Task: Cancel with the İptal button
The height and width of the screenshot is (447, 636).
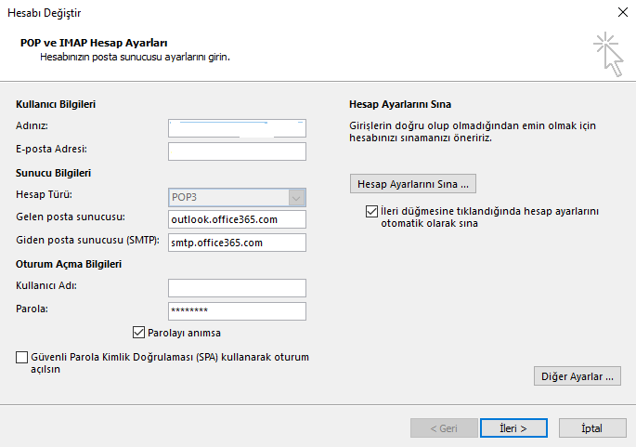Action: 592,428
